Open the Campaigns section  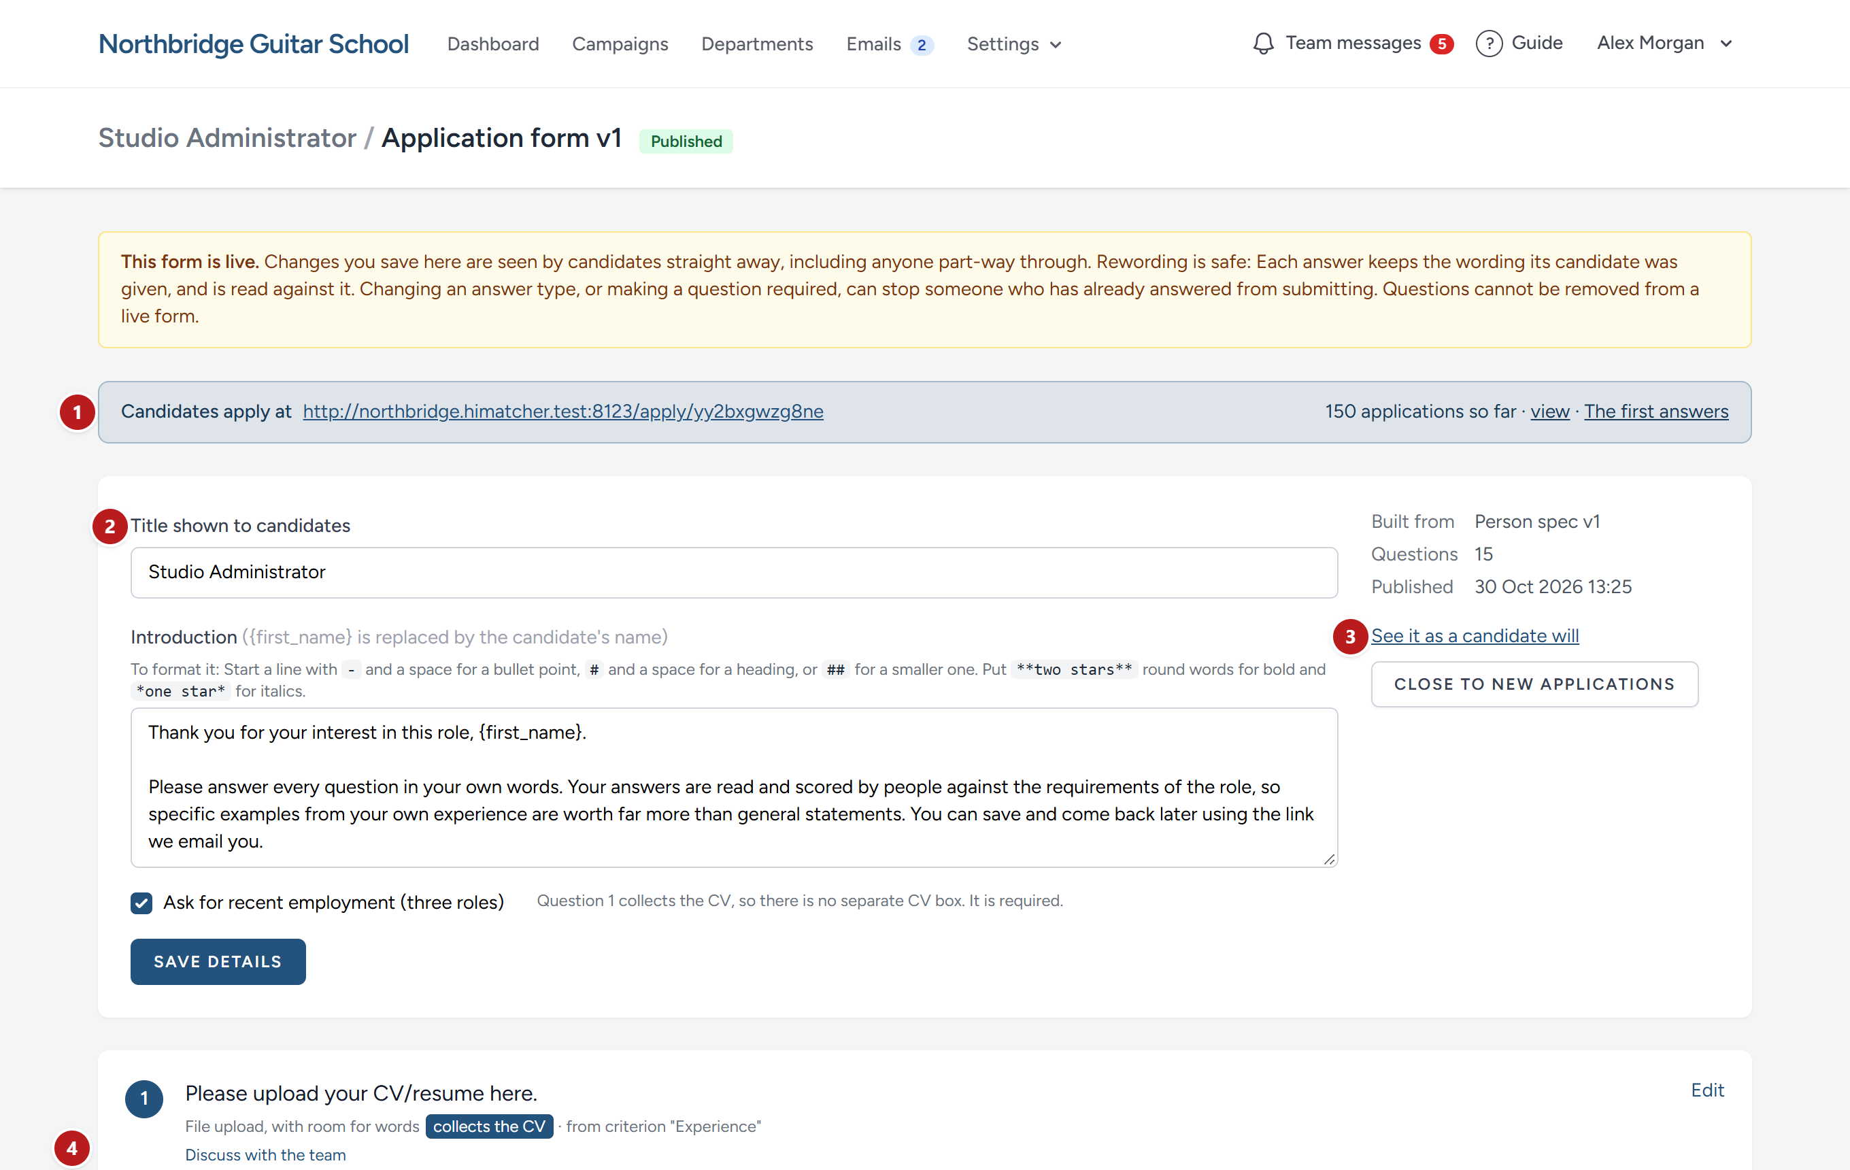pyautogui.click(x=620, y=45)
